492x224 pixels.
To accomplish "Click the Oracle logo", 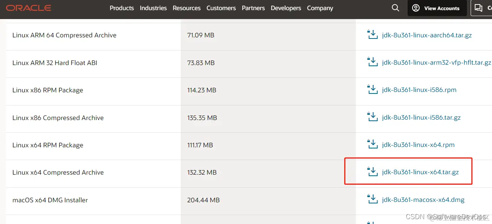I will pyautogui.click(x=28, y=8).
